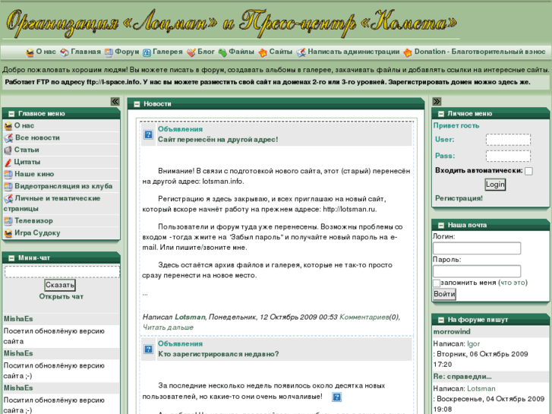Click the icon beside 'Видеотрансляция из клуба'
The height and width of the screenshot is (414, 552).
(x=8, y=186)
